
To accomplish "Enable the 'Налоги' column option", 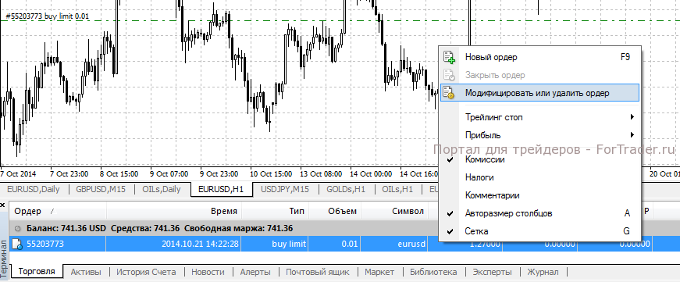I will (x=539, y=177).
